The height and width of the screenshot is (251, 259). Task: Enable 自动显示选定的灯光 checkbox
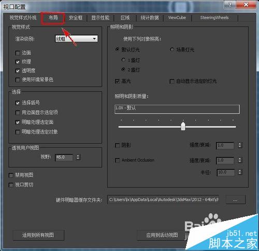click(172, 81)
